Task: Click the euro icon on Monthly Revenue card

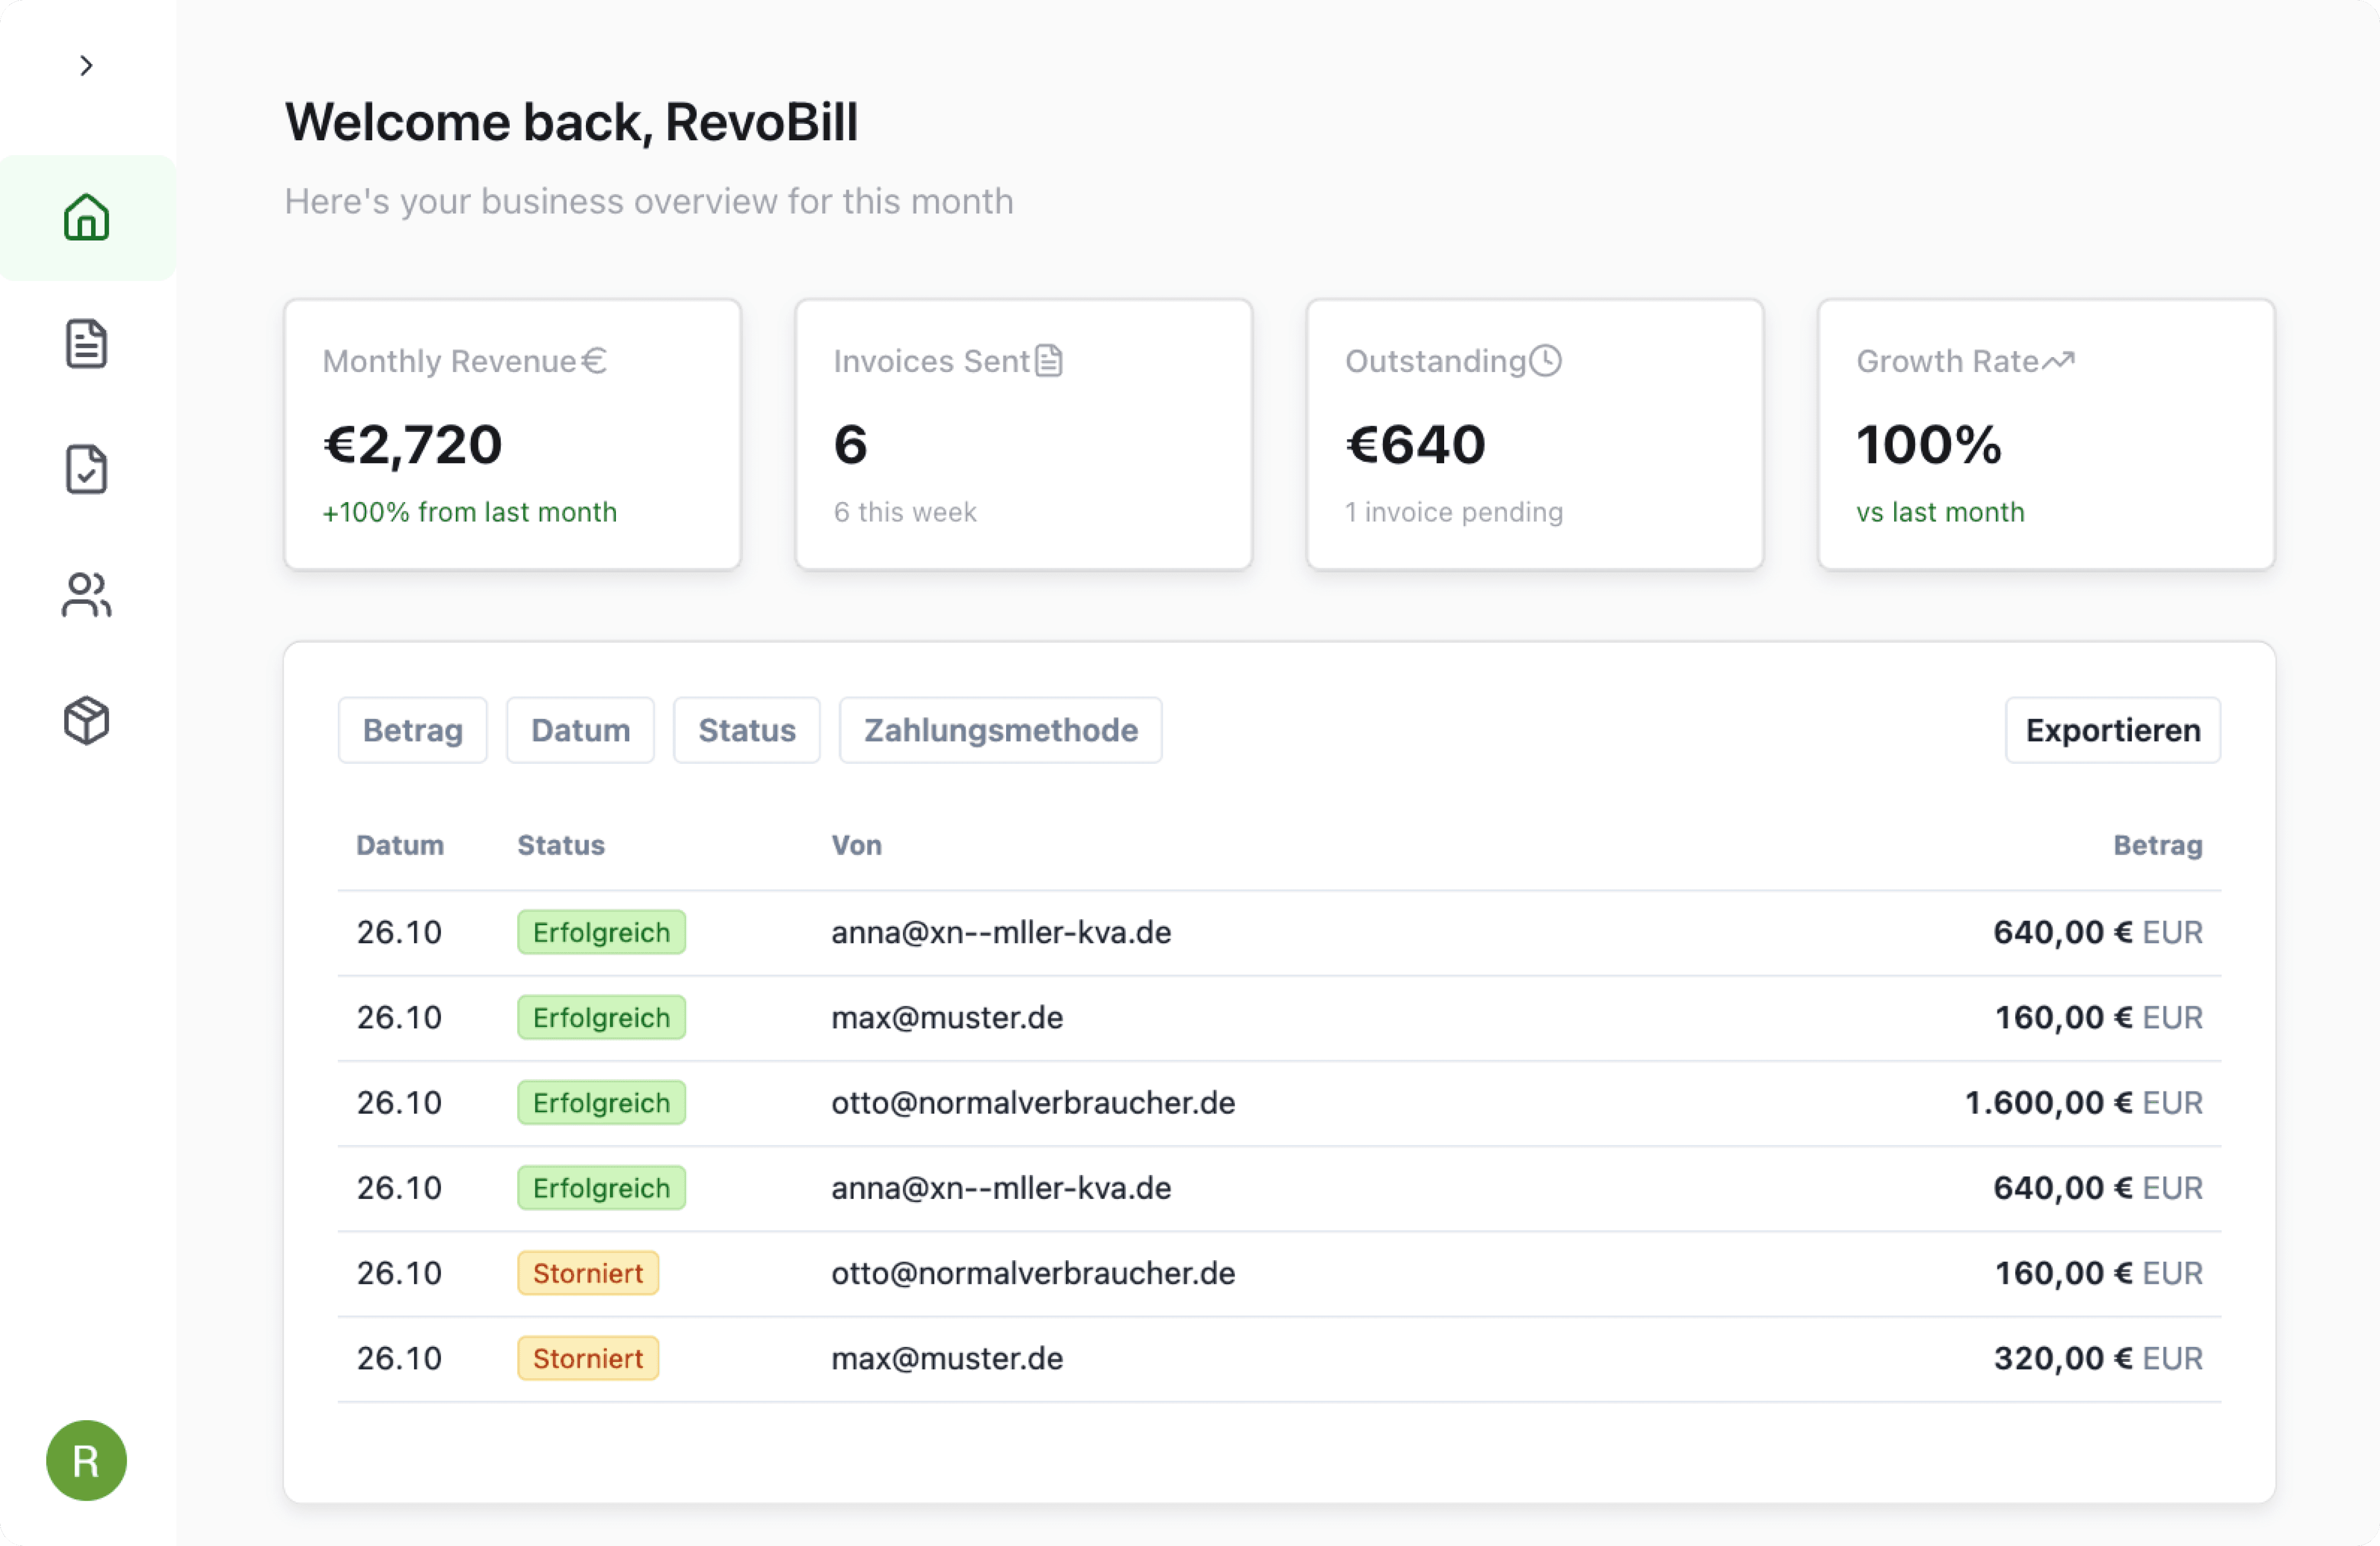Action: point(594,360)
